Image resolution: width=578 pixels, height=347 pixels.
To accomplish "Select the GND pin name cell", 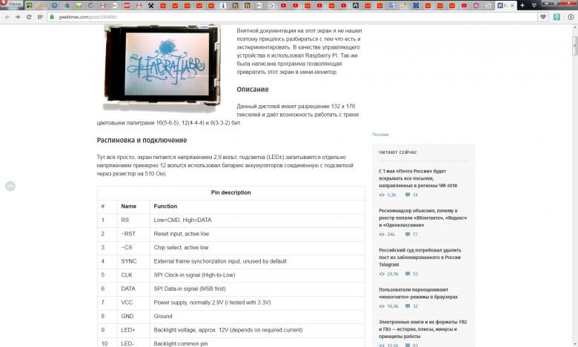I will (133, 316).
